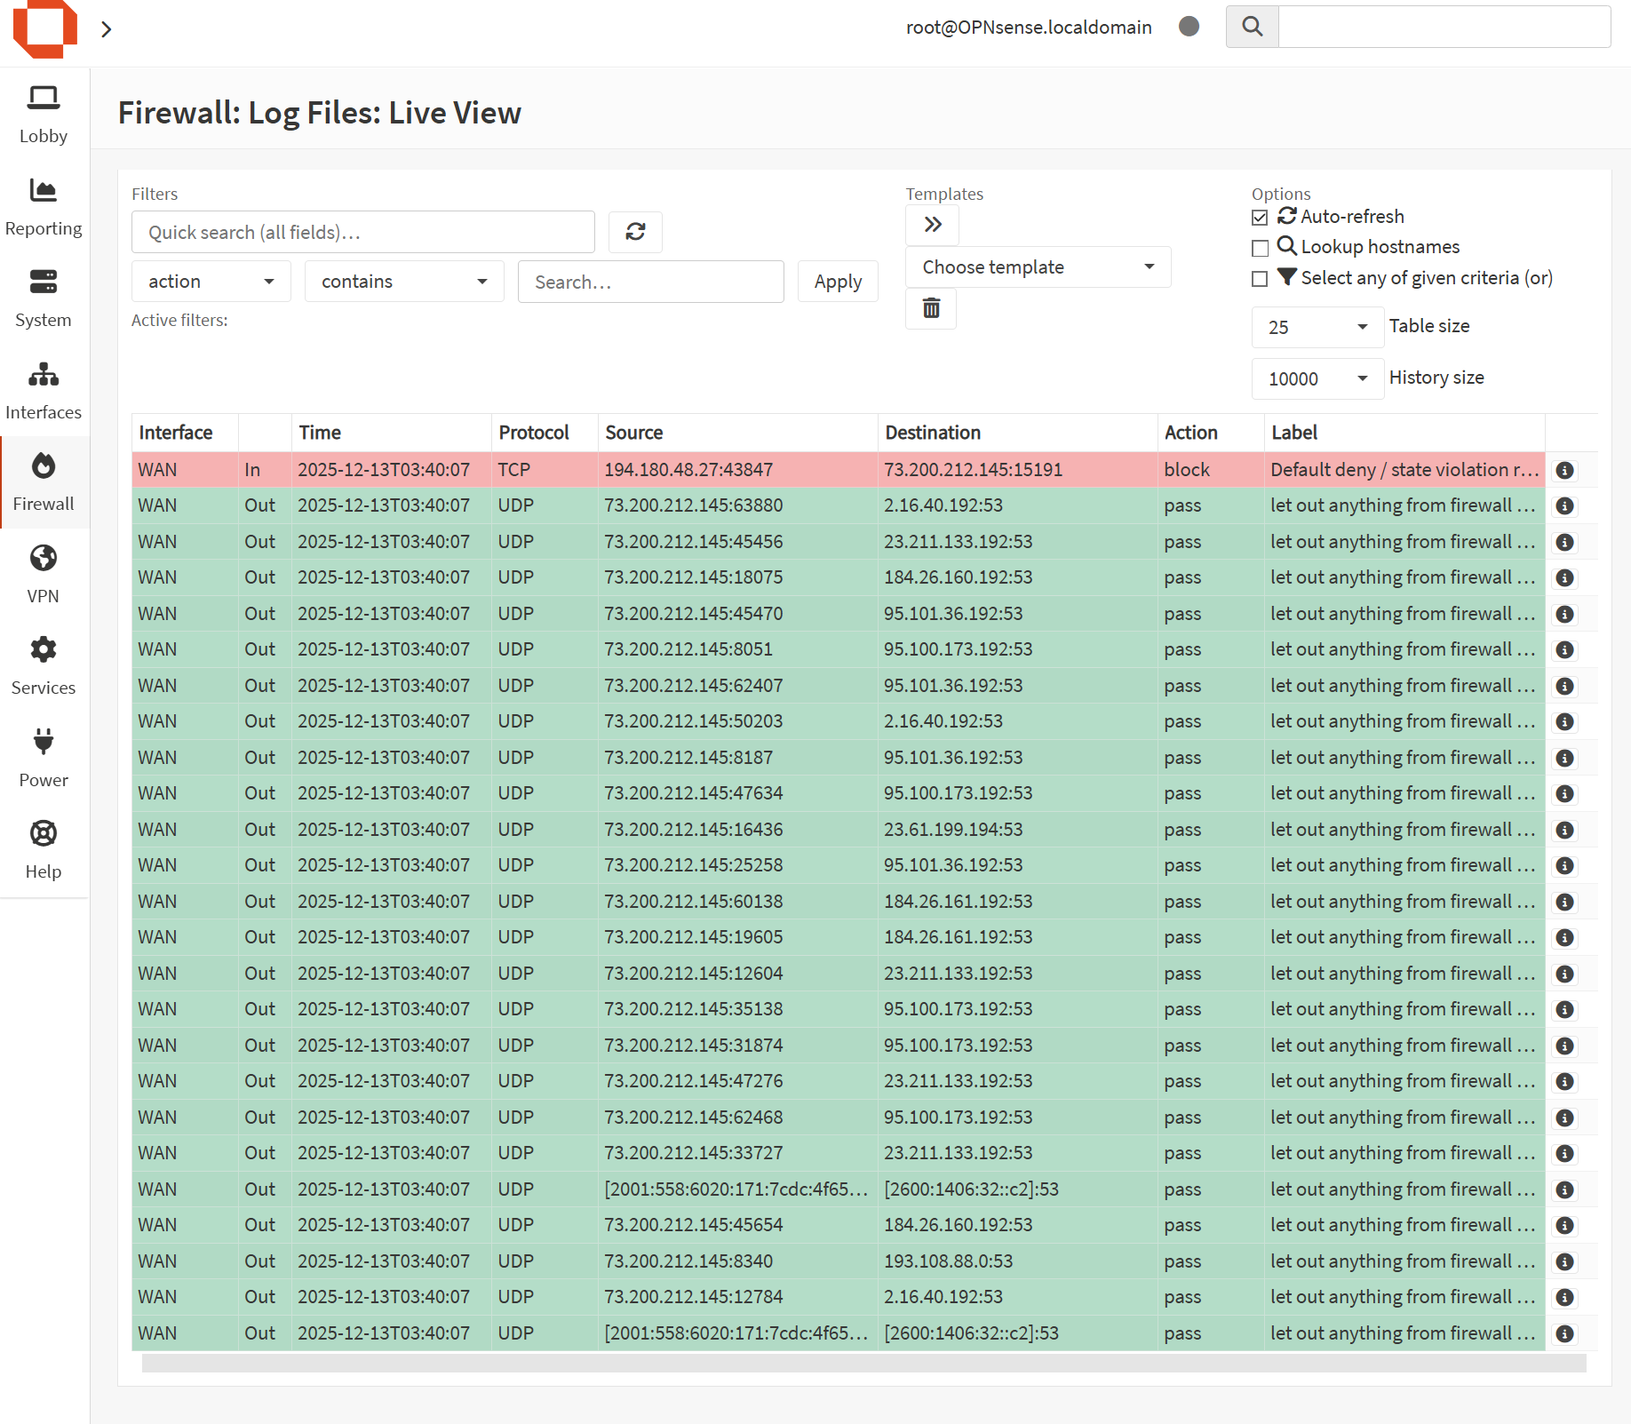Click the magnifier search icon in header
Viewport: 1631px width, 1424px height.
coord(1252,27)
